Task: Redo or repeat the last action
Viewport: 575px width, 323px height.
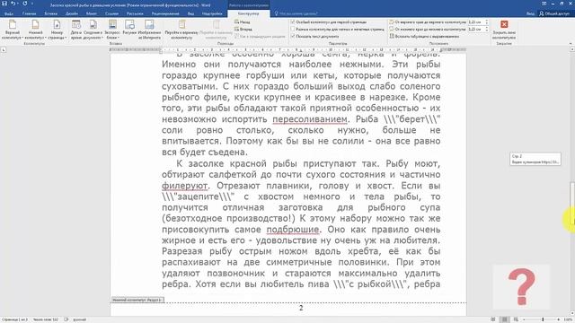Action: point(25,4)
